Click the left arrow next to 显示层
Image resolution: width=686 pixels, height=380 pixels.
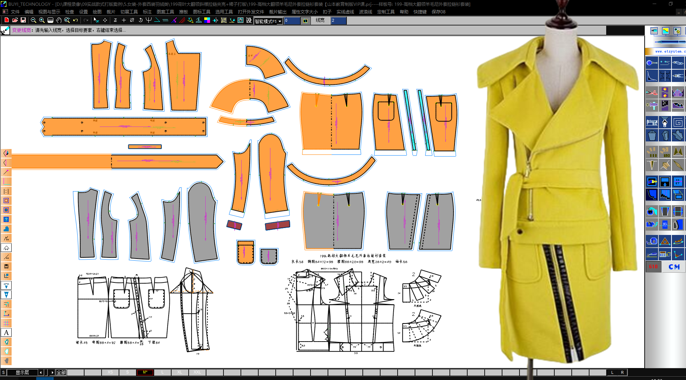[41, 372]
